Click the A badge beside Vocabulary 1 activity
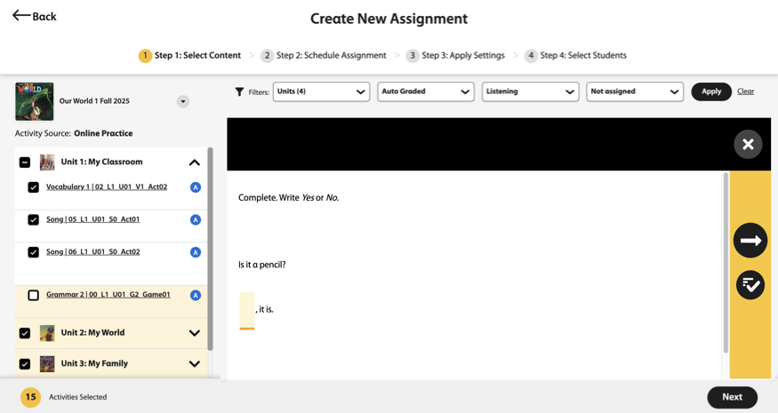Screen dimensions: 778x413 pyautogui.click(x=196, y=187)
